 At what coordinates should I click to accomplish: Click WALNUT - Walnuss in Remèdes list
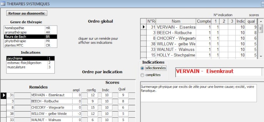pyautogui.click(x=51, y=120)
